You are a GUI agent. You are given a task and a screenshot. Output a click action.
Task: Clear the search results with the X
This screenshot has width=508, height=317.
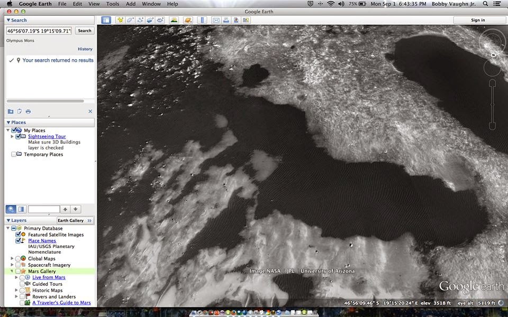pyautogui.click(x=90, y=111)
